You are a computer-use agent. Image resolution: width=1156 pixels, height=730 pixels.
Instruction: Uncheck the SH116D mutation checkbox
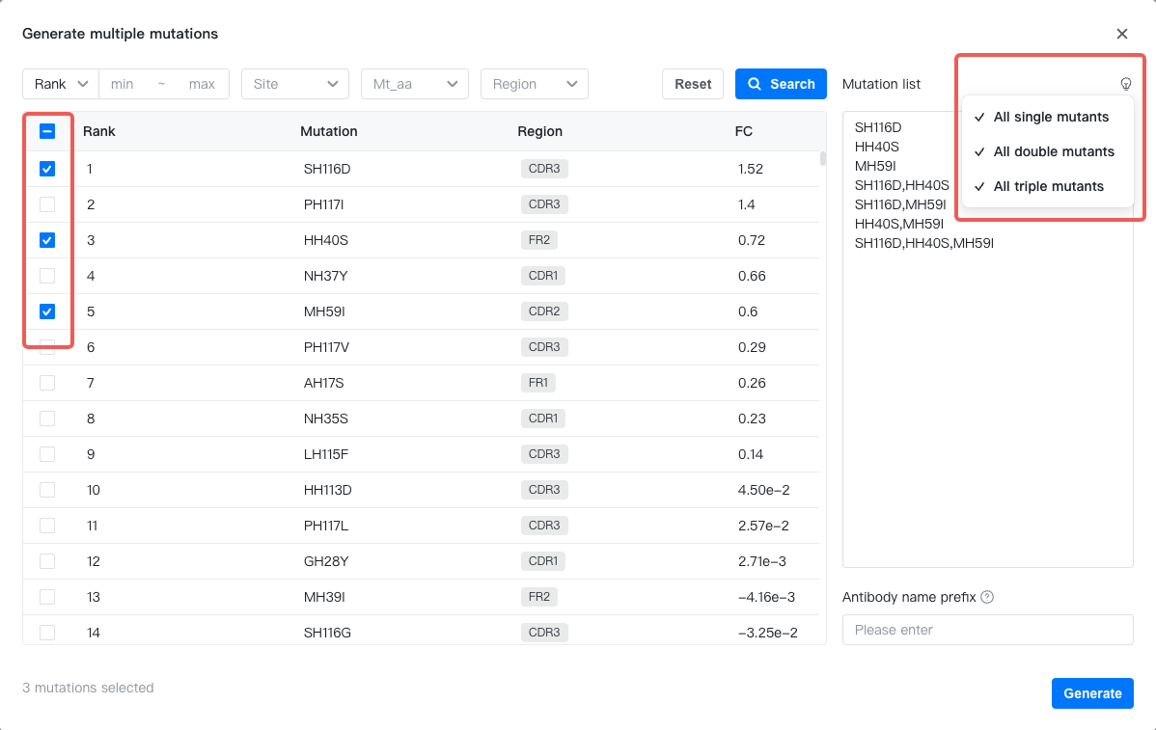point(47,168)
